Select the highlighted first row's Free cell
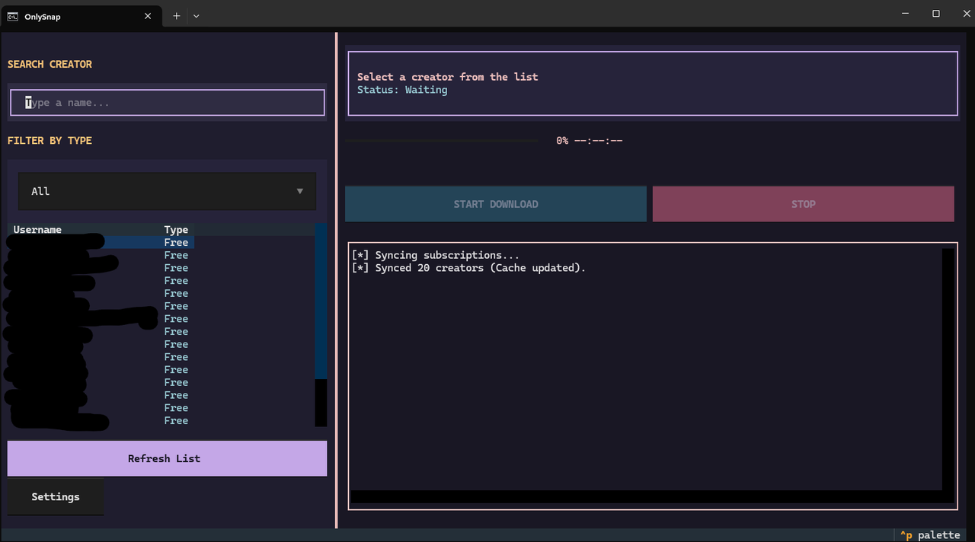The width and height of the screenshot is (975, 542). tap(176, 242)
